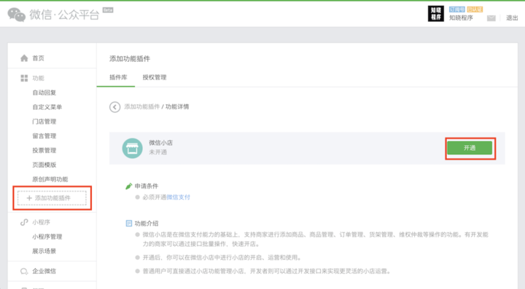The width and height of the screenshot is (525, 289).
Task: Open 自动回复 in the sidebar
Action: click(44, 92)
